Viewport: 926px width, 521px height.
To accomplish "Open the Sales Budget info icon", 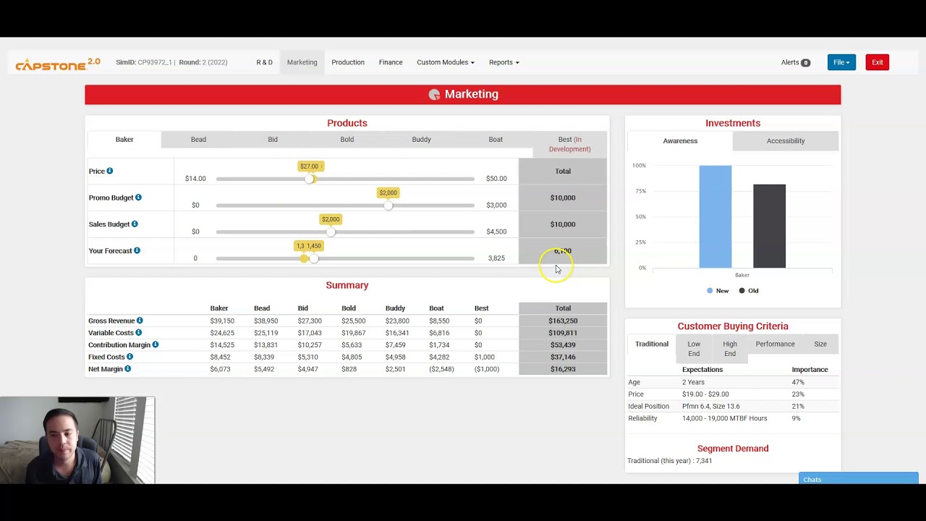I will [135, 224].
